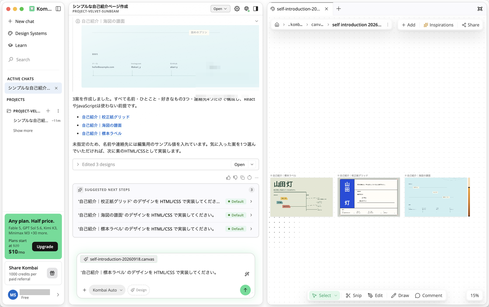Click Share button in canvas toolbar
Screen dimensions: 489x307
point(470,25)
